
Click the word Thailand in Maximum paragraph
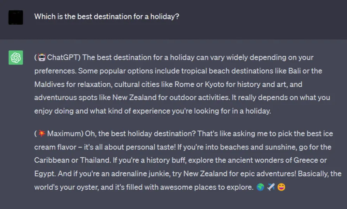[x=95, y=160]
